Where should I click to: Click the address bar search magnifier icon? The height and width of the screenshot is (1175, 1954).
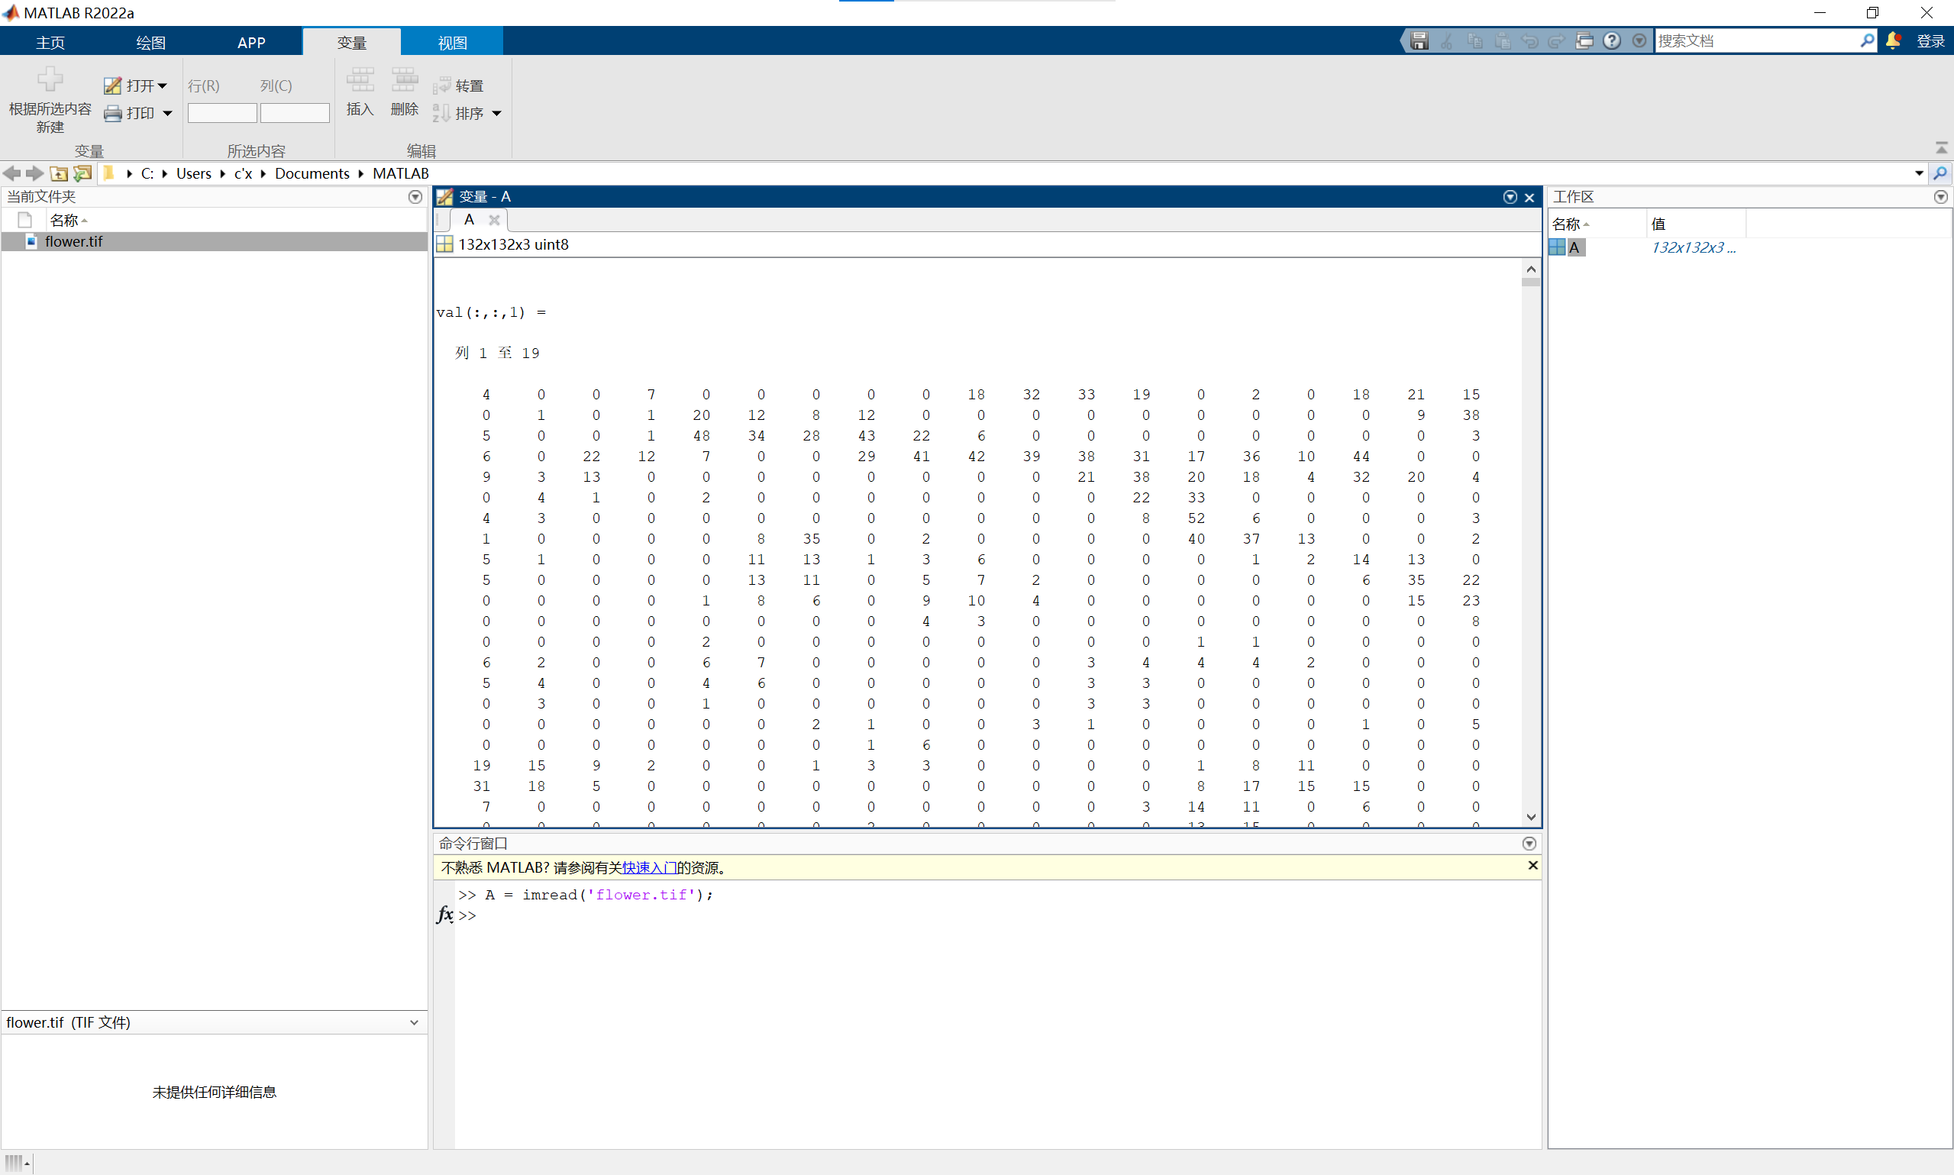pyautogui.click(x=1939, y=173)
